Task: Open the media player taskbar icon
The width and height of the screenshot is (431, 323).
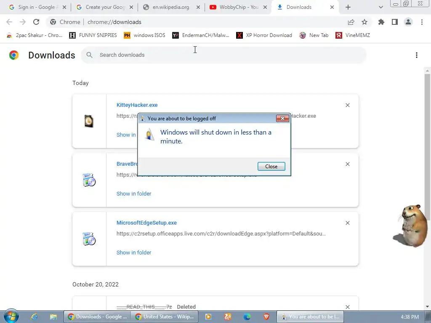Action: (x=208, y=317)
